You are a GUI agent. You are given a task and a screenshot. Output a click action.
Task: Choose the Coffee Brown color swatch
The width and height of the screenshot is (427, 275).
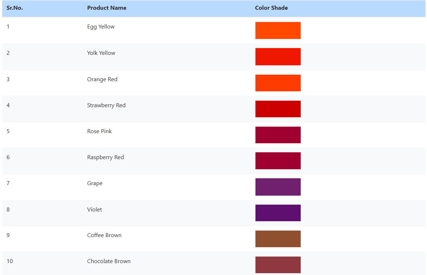tap(278, 239)
